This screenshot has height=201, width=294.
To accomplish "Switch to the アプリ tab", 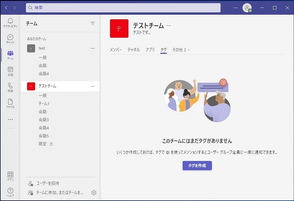I will point(150,50).
